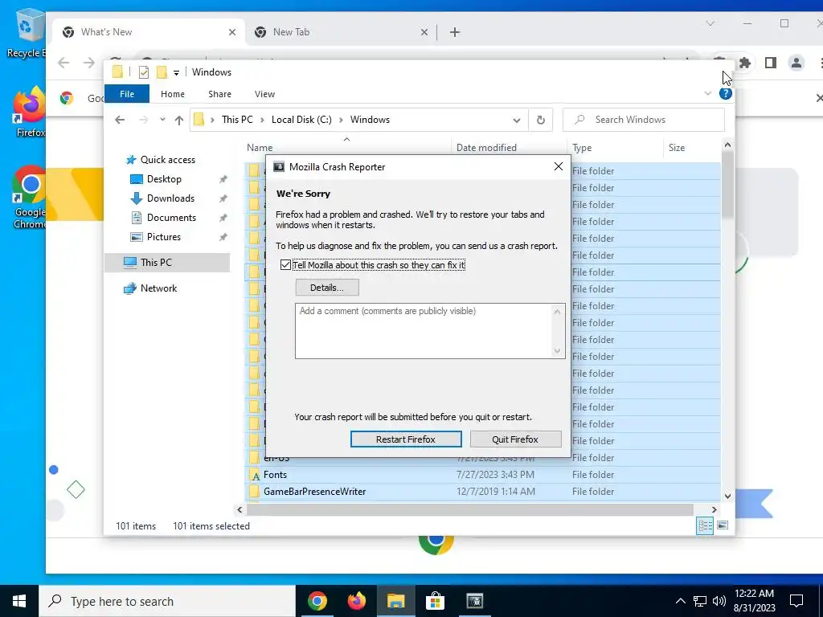Open Downloads in the navigation pane
Screen dimensions: 823x617
(170, 198)
